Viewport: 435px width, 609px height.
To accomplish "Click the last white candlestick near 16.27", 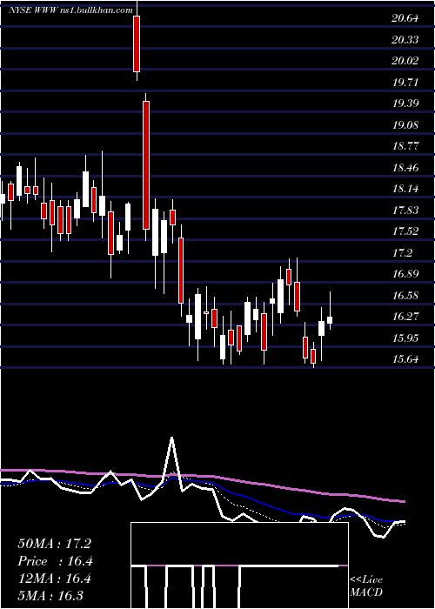I will (x=330, y=320).
